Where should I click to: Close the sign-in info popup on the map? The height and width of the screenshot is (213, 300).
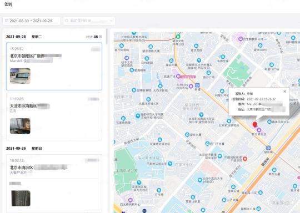(284, 92)
